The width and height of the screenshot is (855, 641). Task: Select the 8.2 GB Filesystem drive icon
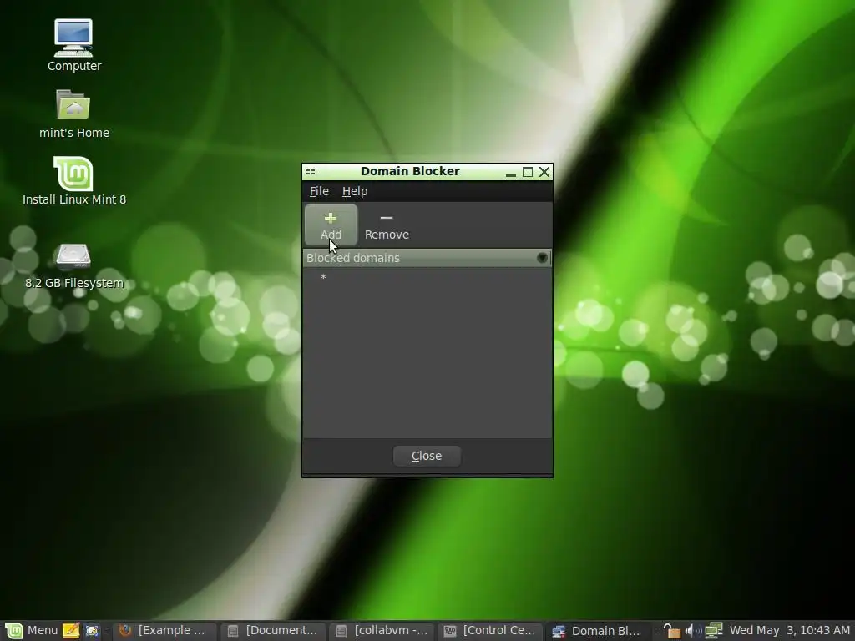(74, 266)
